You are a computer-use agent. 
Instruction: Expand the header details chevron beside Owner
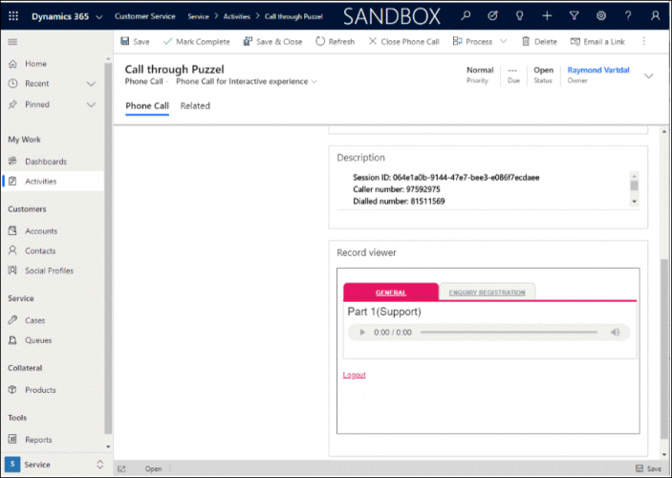[x=649, y=76]
